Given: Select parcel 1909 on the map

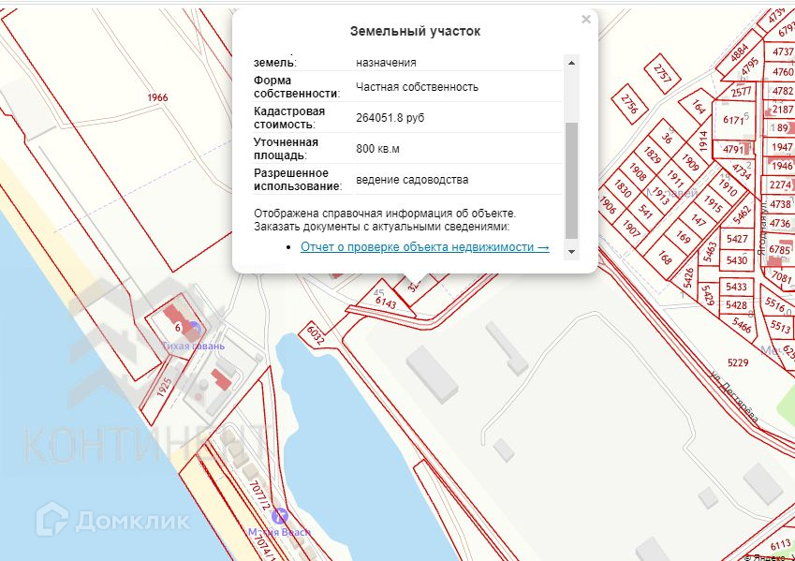Looking at the screenshot, I should pyautogui.click(x=690, y=162).
